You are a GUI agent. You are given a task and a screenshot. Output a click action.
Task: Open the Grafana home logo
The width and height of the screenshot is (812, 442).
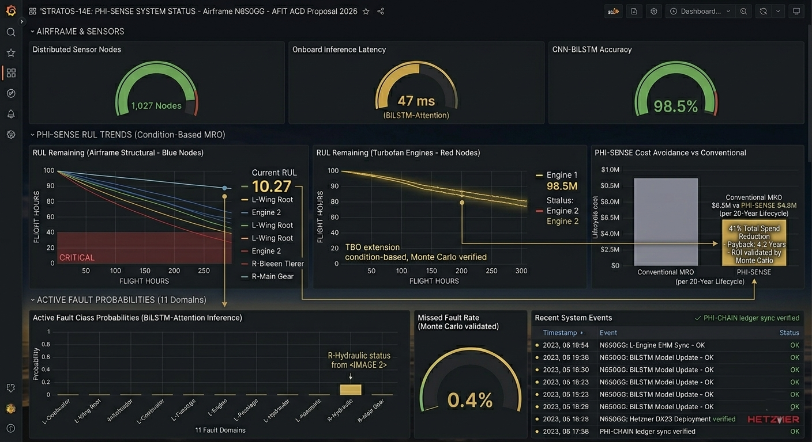pos(10,10)
